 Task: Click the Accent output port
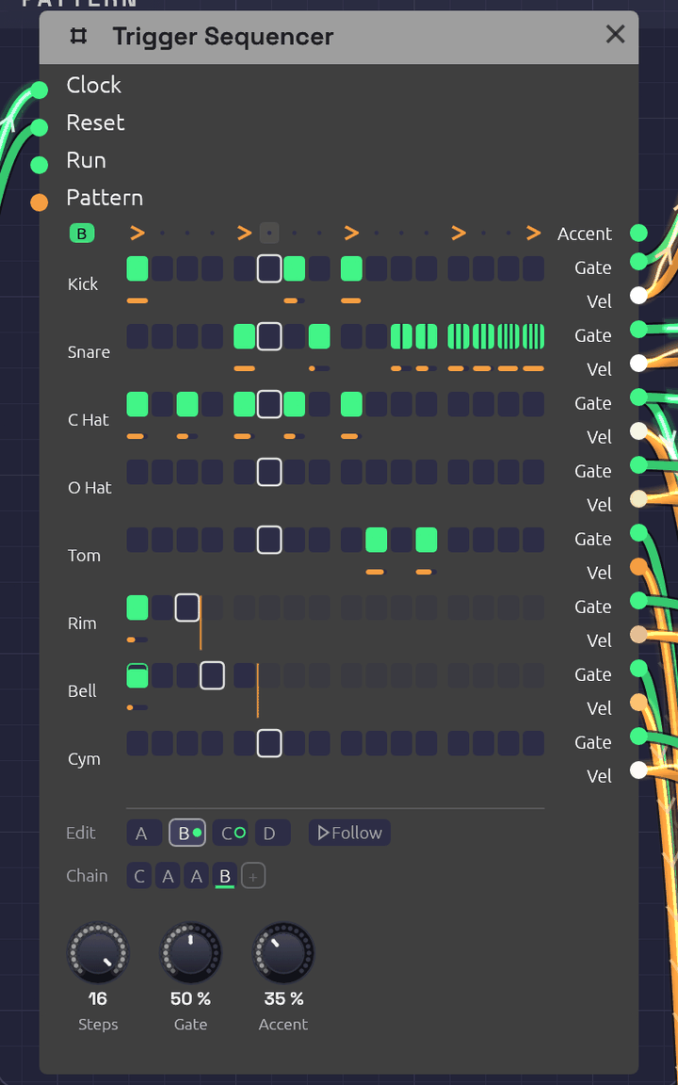[x=638, y=234]
